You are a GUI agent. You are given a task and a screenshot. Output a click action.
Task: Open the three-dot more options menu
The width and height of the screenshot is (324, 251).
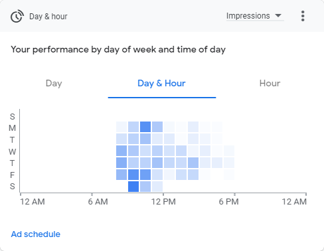pos(303,16)
